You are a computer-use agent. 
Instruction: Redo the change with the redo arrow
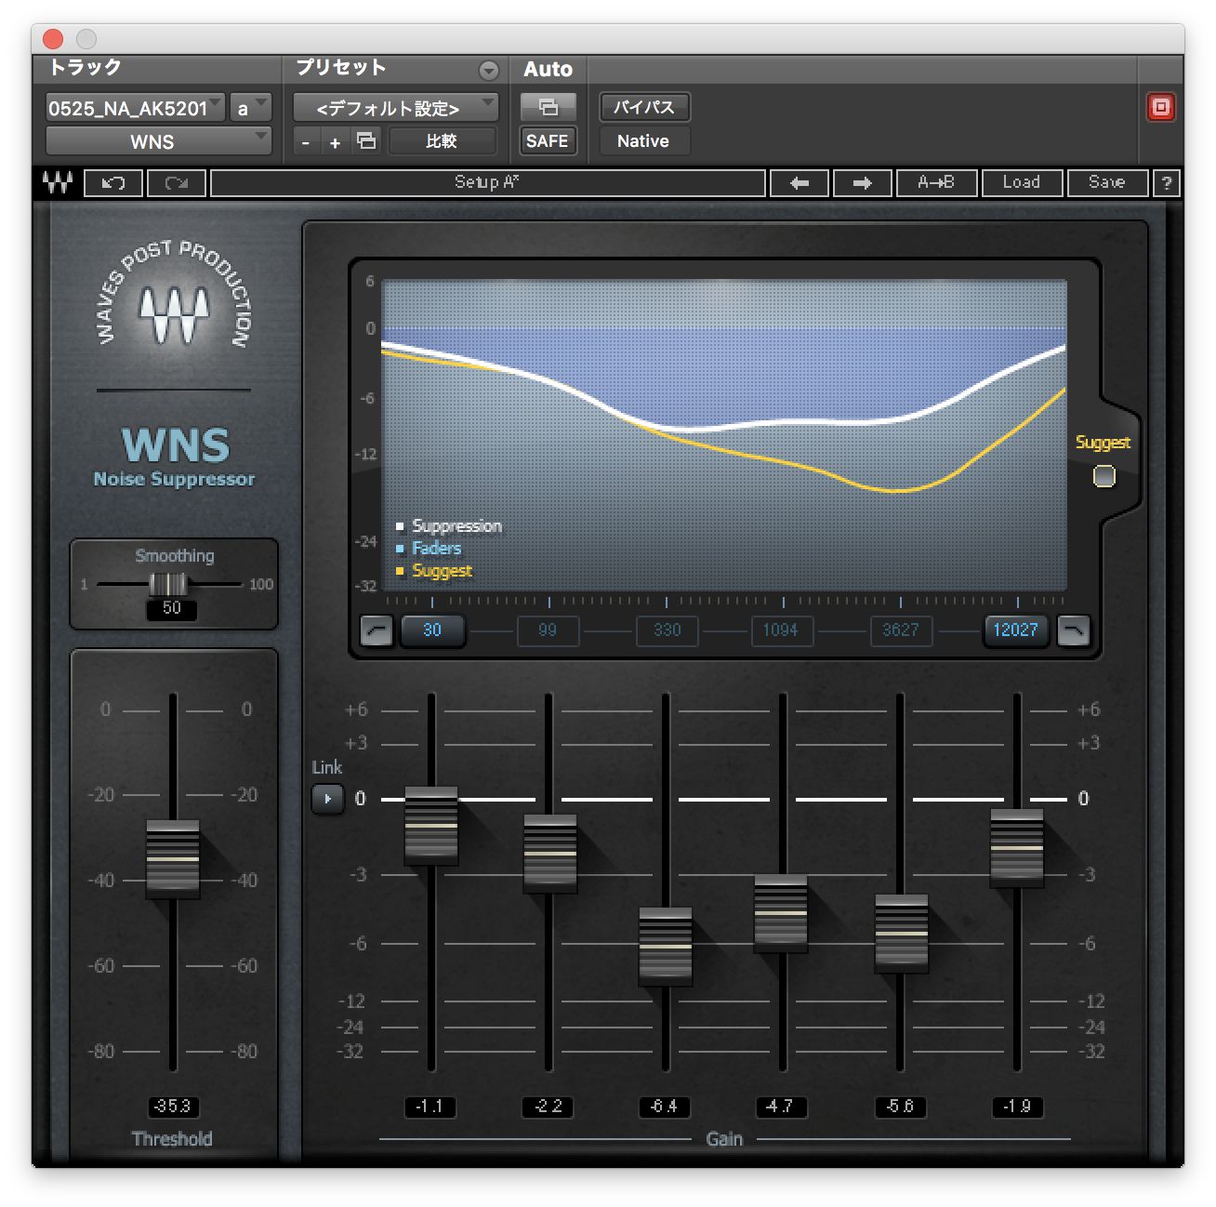[177, 183]
